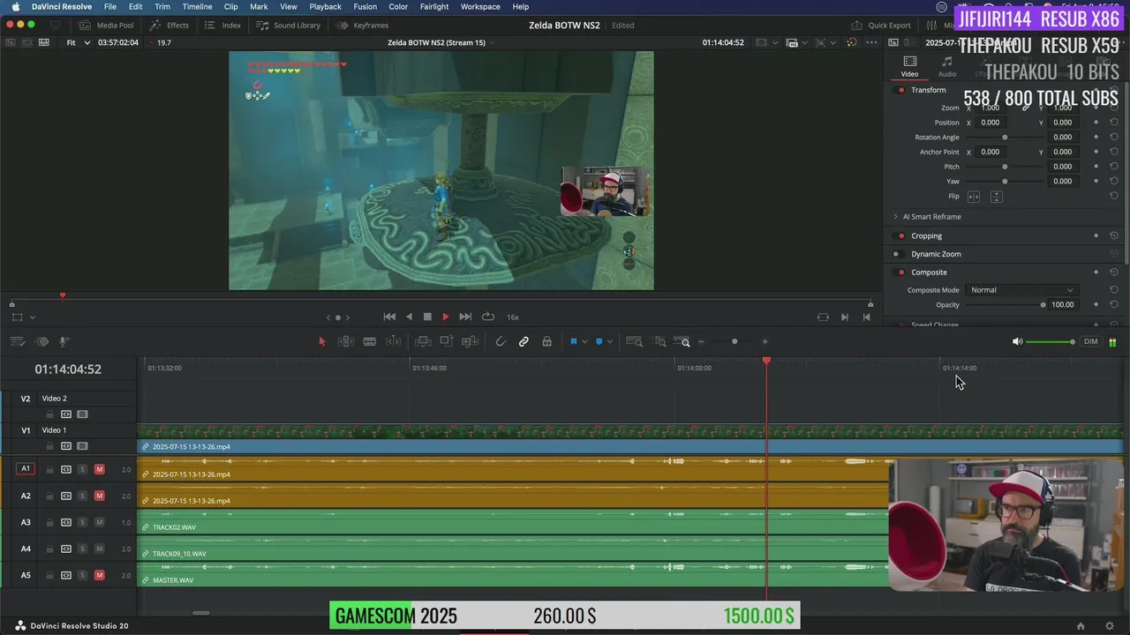The height and width of the screenshot is (635, 1130).
Task: Click the Flip vertical icon
Action: (x=996, y=197)
